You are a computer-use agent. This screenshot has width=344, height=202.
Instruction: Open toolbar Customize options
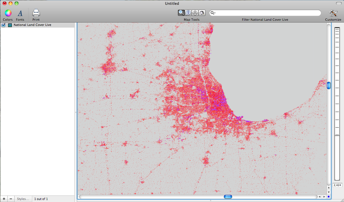coord(333,13)
